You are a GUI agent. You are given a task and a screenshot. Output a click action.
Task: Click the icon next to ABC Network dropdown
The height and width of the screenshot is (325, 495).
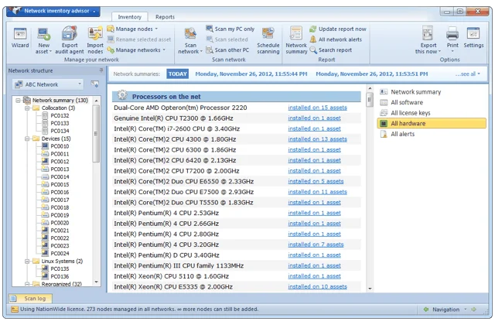pyautogui.click(x=94, y=84)
